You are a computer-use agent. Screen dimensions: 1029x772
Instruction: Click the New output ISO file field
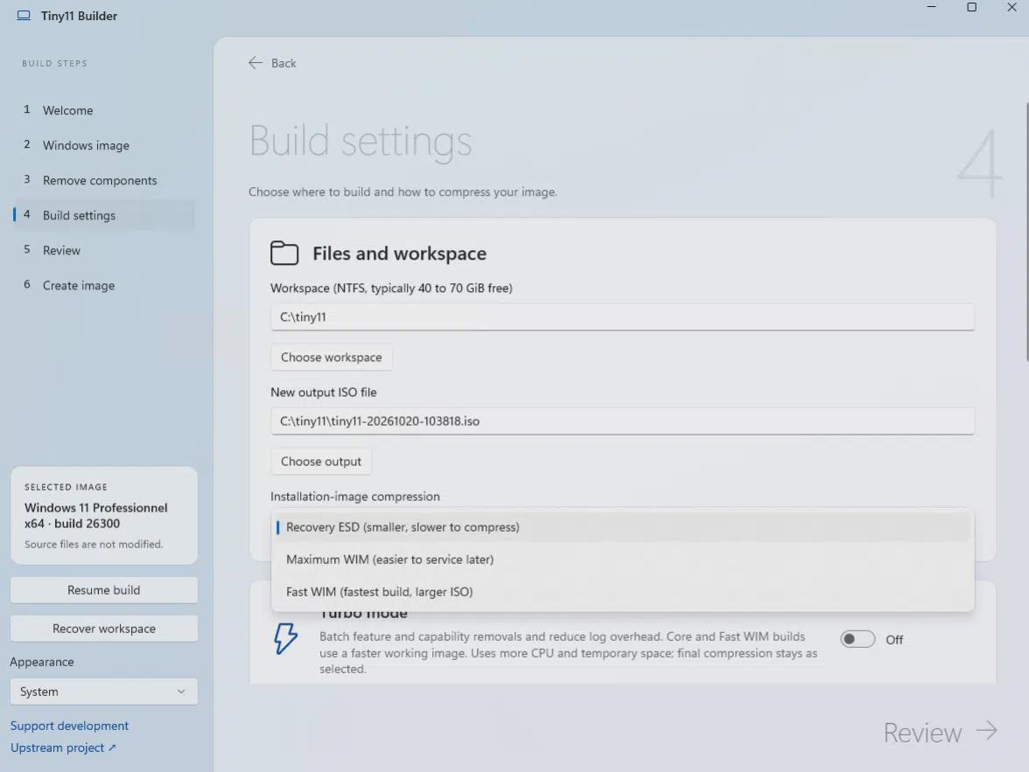coord(622,421)
